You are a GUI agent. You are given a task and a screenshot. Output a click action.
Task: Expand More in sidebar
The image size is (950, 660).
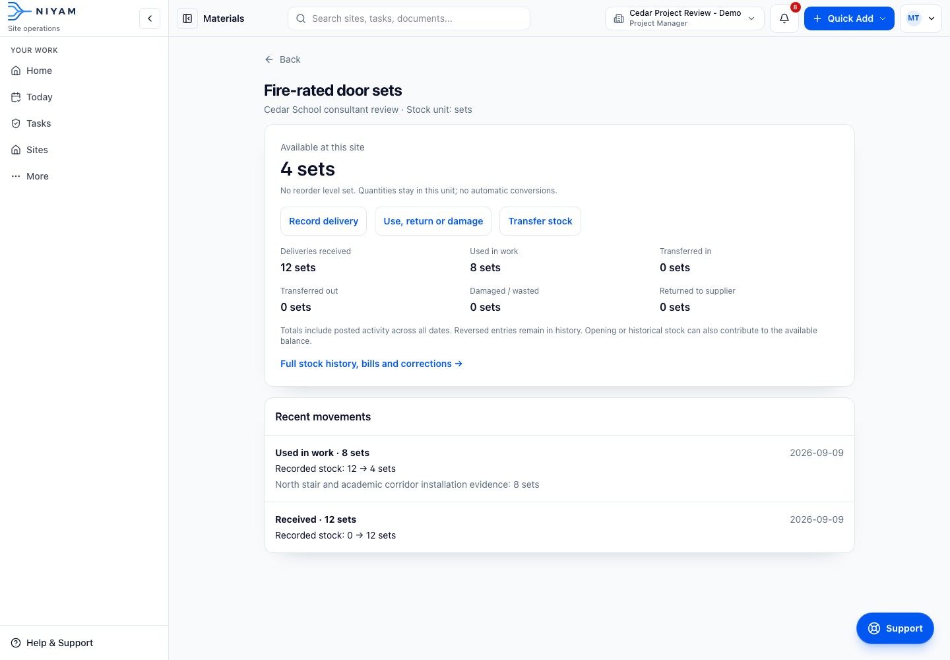(x=84, y=176)
